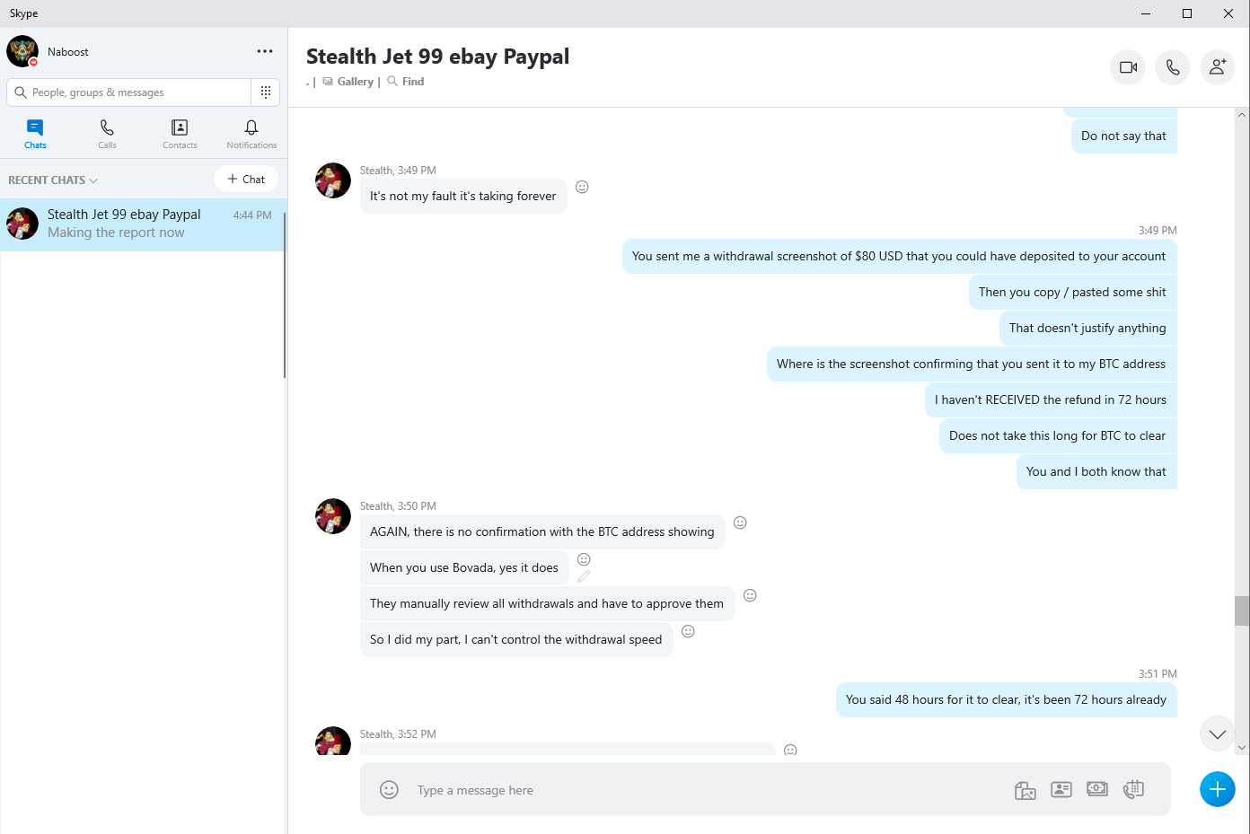This screenshot has height=834, width=1250.
Task: Open Stealth's avatar at 3:50 PM message
Action: pyautogui.click(x=333, y=516)
